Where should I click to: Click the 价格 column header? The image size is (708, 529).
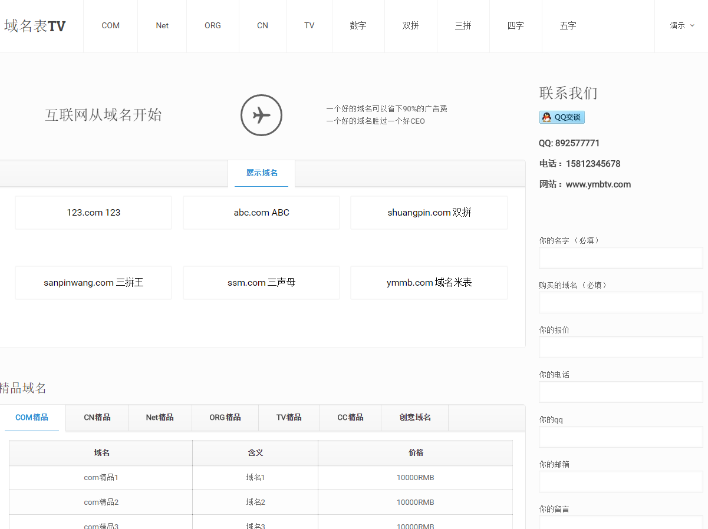pyautogui.click(x=416, y=453)
